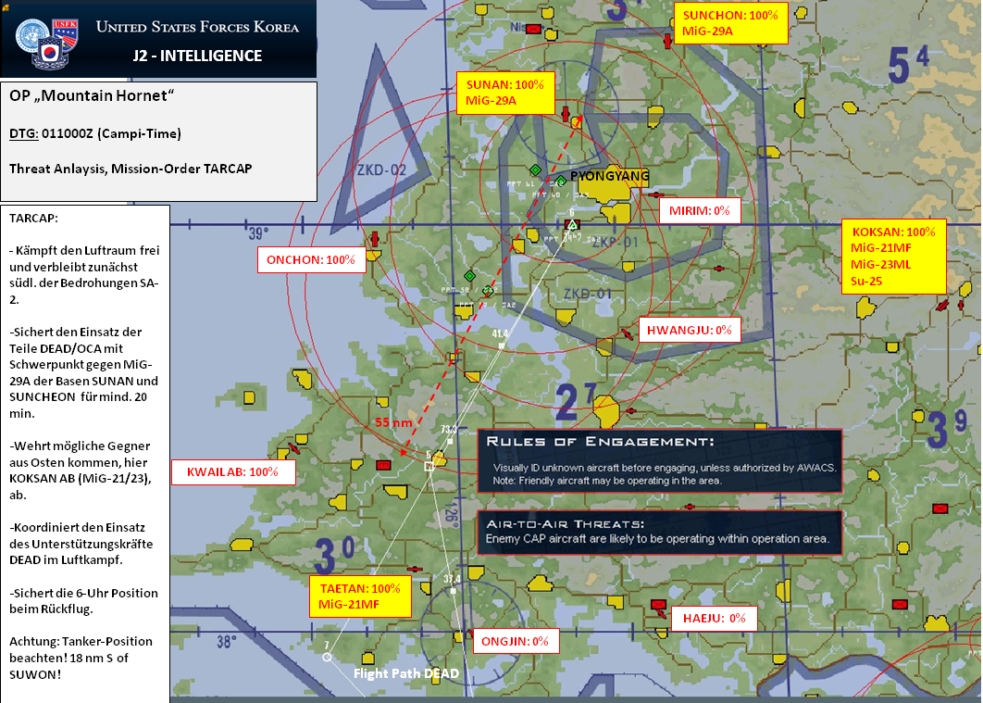Click the red airbase marker near Kwail AB
This screenshot has width=983, height=703.
pos(292,447)
